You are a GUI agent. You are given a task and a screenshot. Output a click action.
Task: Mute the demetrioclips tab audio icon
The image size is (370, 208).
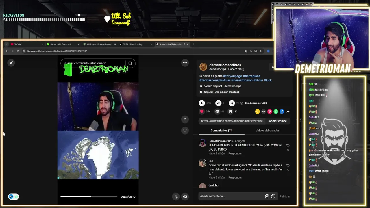pyautogui.click(x=184, y=44)
